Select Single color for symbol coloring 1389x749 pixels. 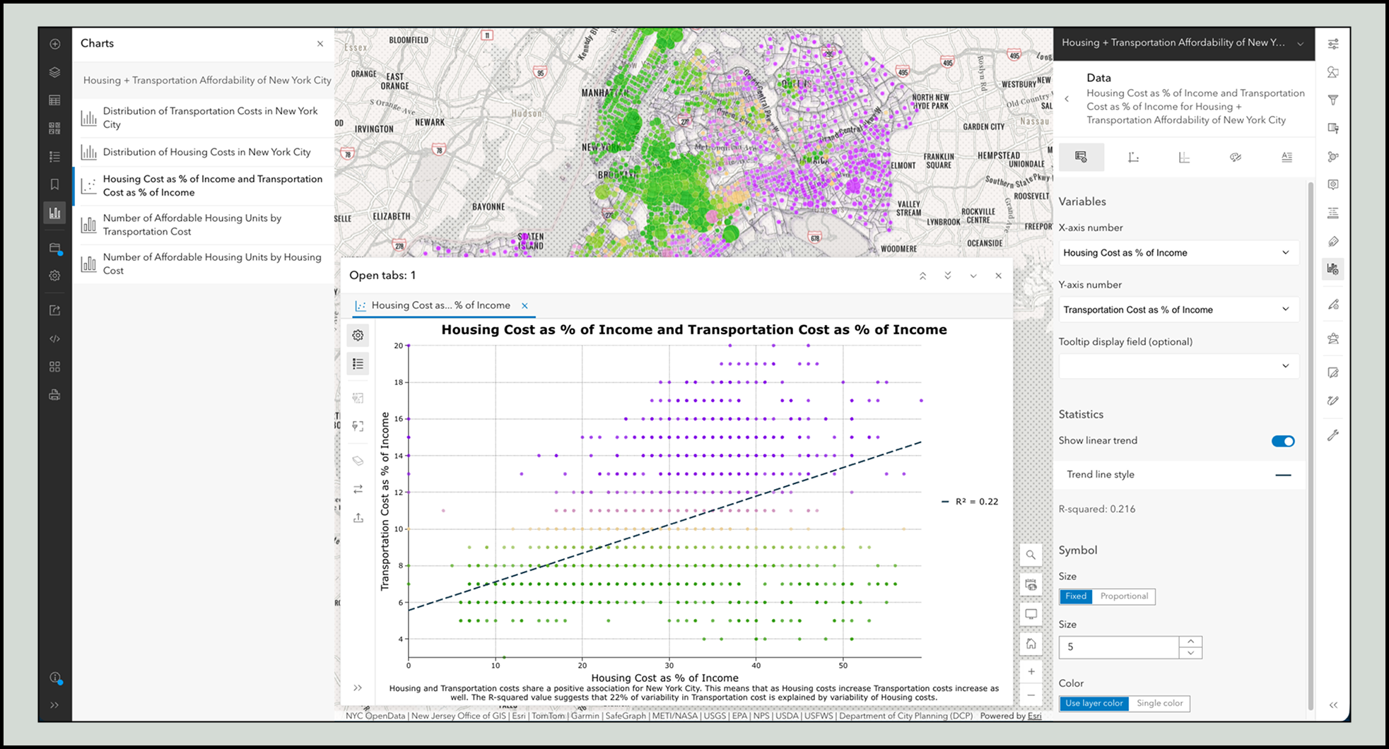pos(1159,703)
